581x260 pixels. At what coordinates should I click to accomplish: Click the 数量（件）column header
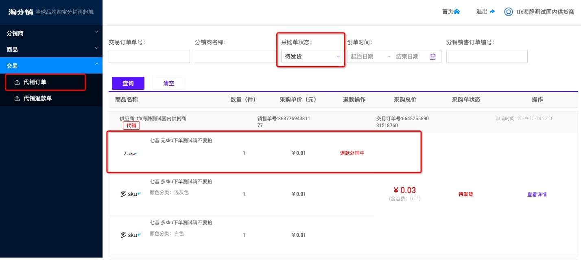click(243, 100)
